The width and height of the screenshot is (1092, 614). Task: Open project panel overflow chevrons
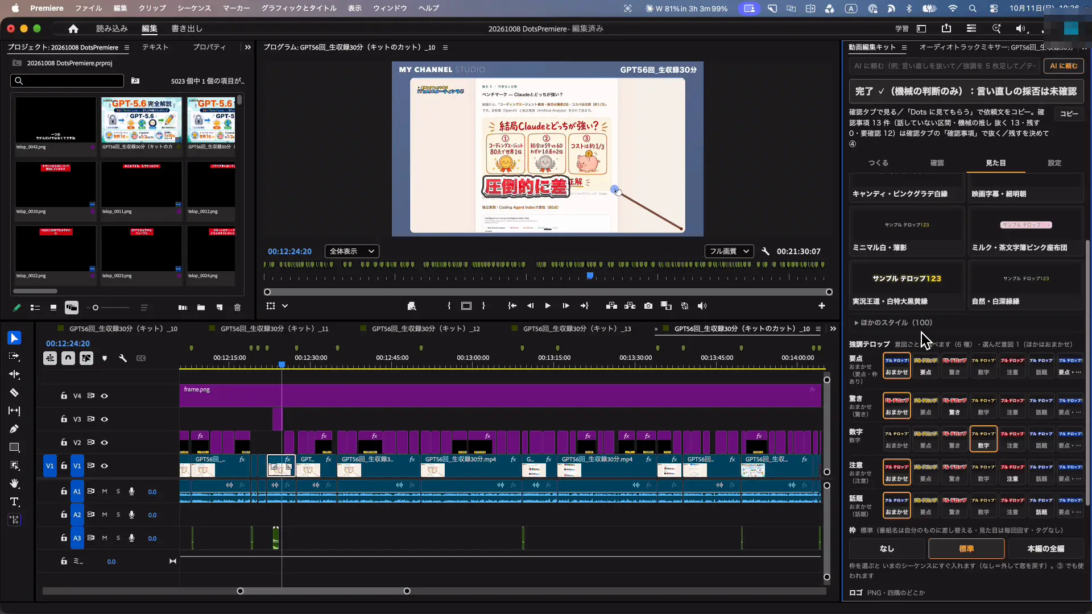point(247,47)
